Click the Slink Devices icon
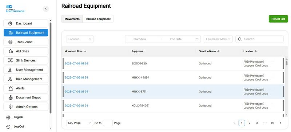The height and width of the screenshot is (132, 291). click(x=11, y=60)
